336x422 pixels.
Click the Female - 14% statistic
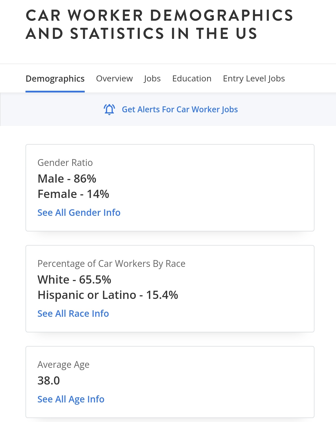tap(73, 194)
